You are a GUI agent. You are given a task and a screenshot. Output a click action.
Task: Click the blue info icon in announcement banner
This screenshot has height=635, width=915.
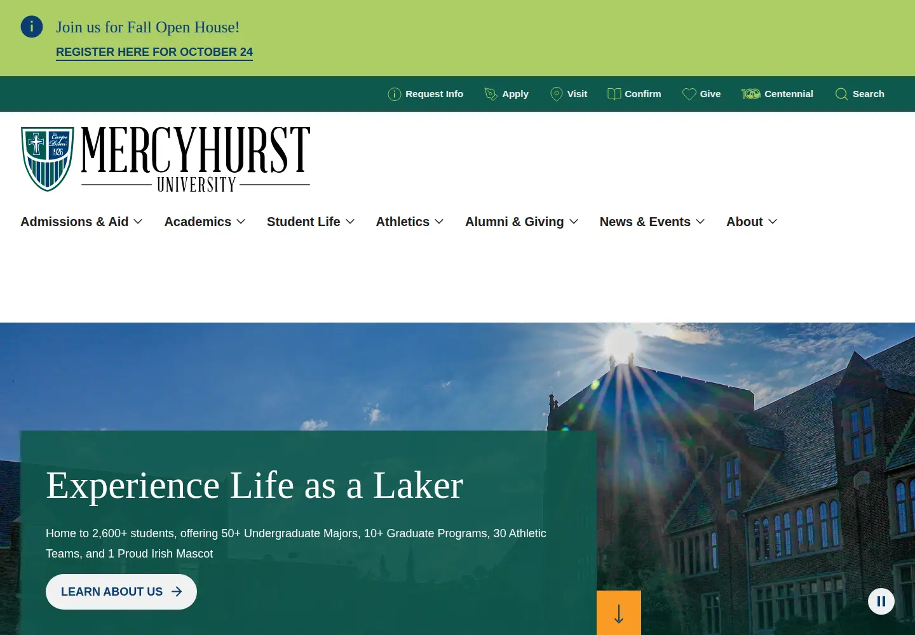click(x=32, y=27)
